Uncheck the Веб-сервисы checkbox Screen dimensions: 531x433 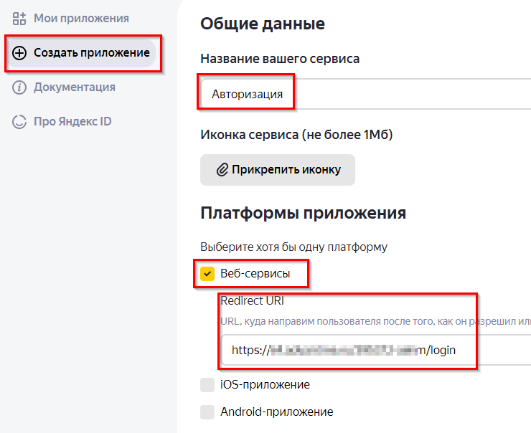[207, 273]
